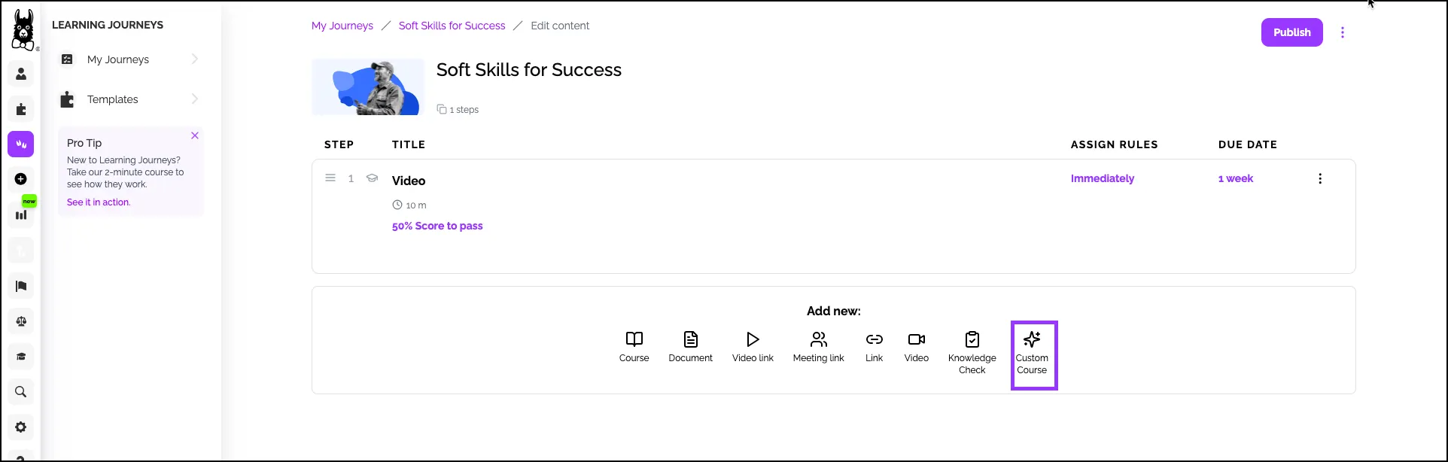Screen dimensions: 1448x462
Task: Add a new Course step
Action: tap(634, 348)
